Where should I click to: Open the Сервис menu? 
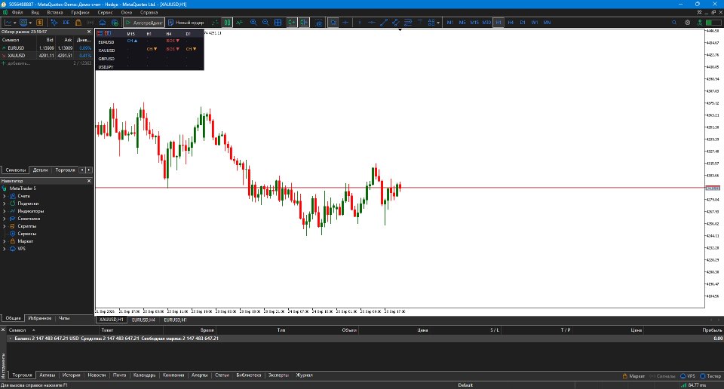coord(106,13)
